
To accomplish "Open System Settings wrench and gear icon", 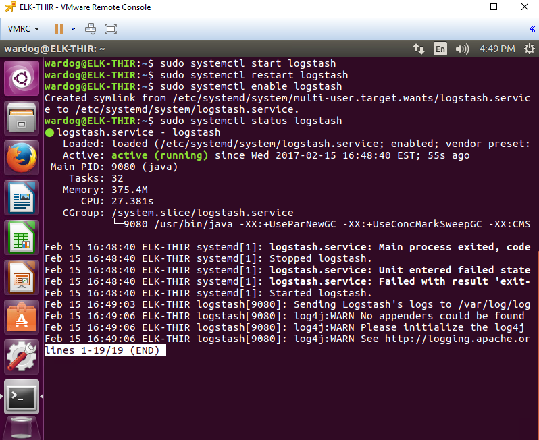I will (22, 357).
